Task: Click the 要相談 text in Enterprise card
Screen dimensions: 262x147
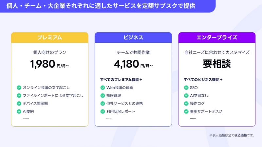Action: click(x=217, y=64)
